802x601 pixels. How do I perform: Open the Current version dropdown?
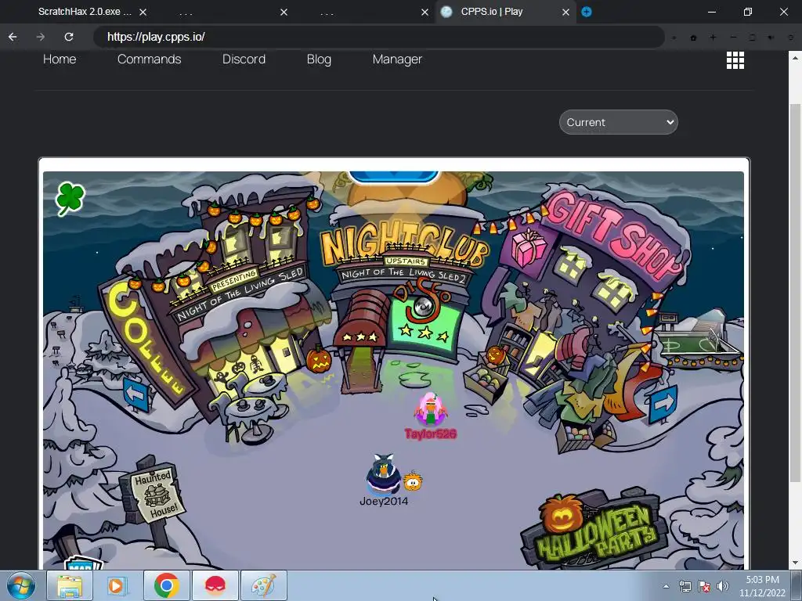coord(619,122)
